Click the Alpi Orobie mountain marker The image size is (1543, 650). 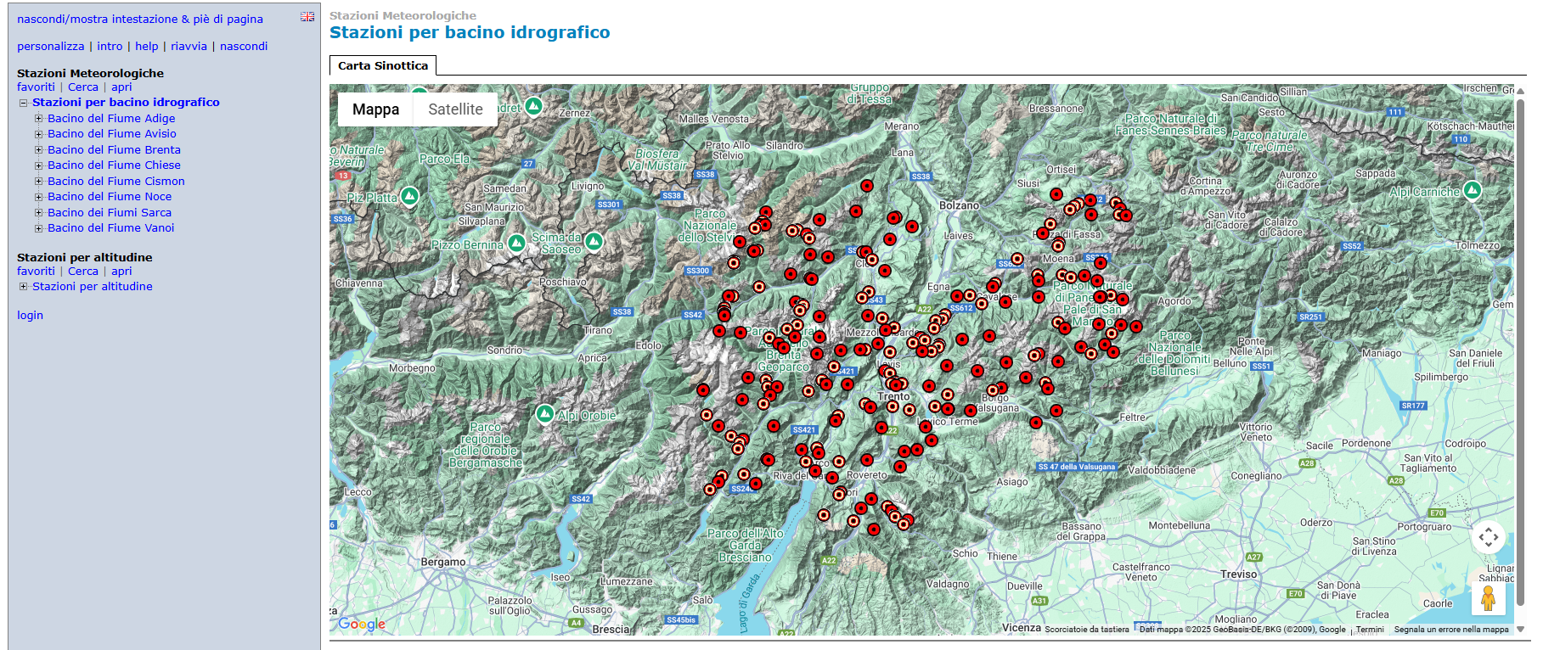click(545, 414)
